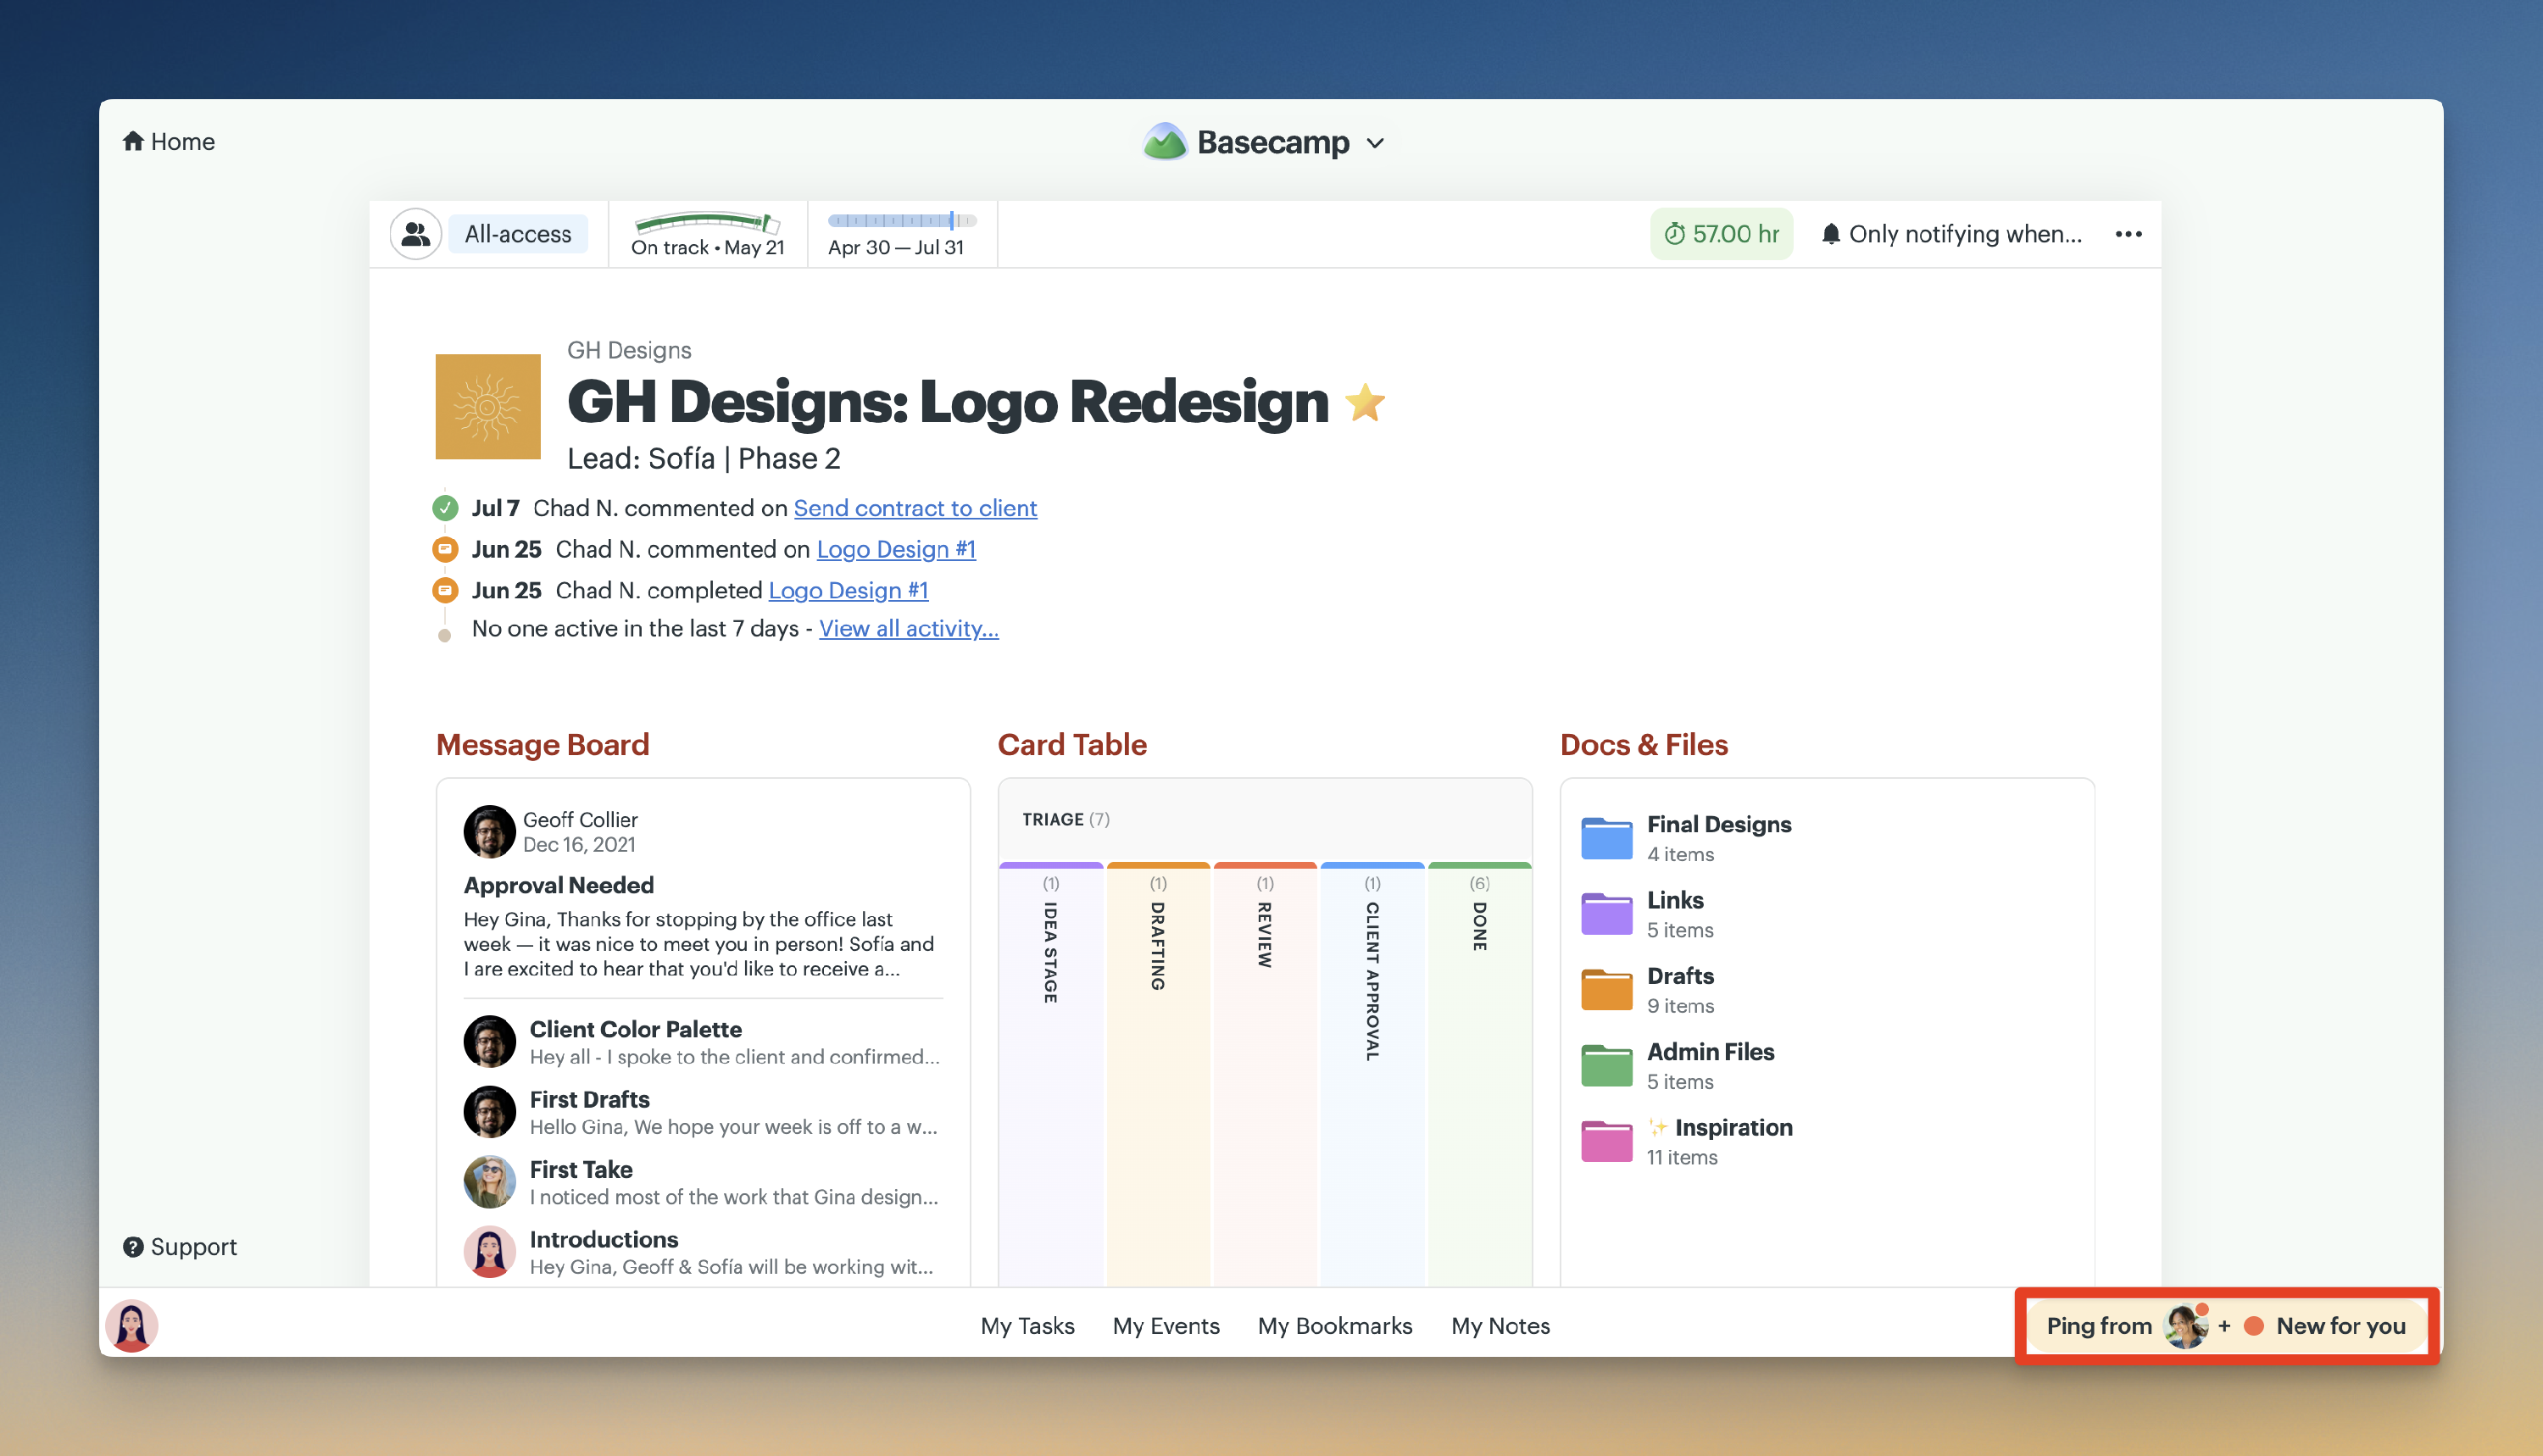
Task: Open My Bookmarks tab
Action: point(1335,1326)
